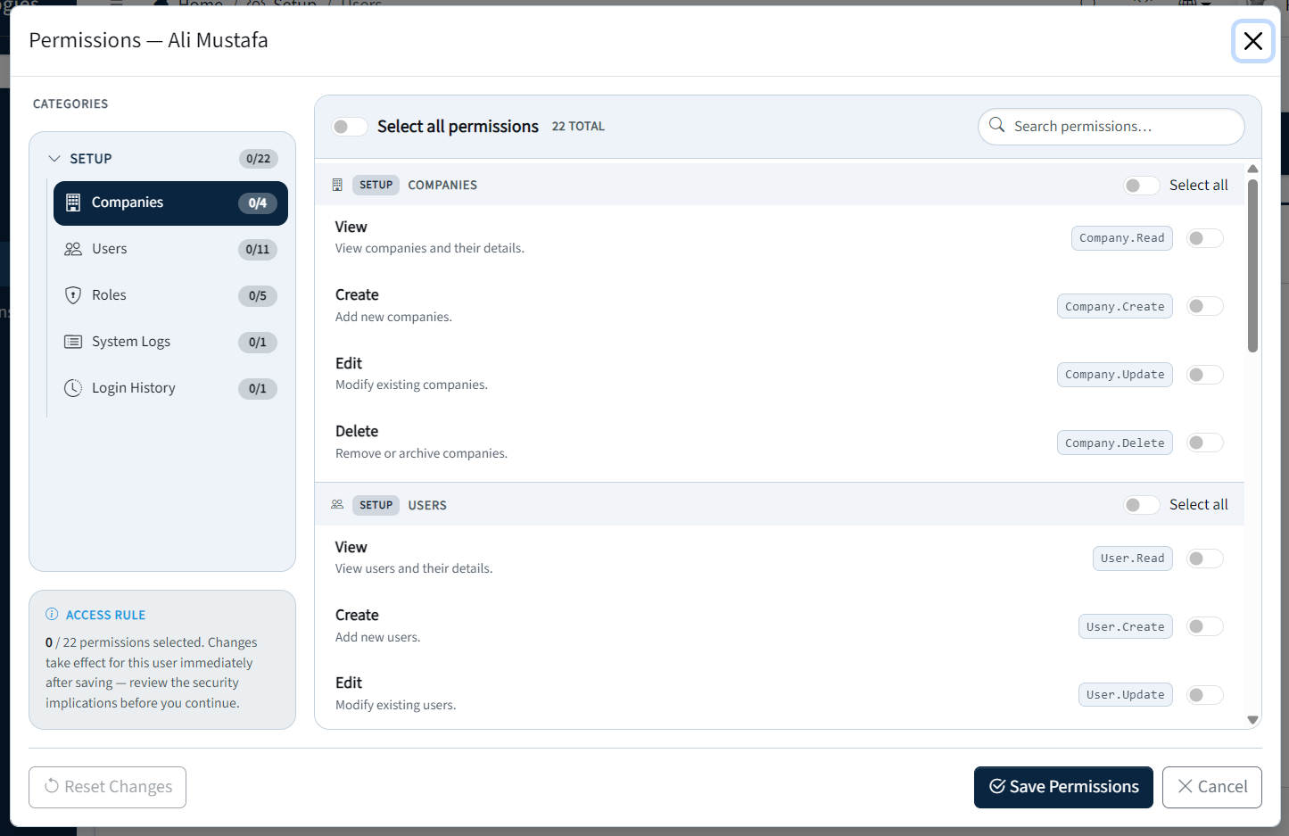Click the 'Permissions — Ali Mustafa' title
This screenshot has width=1289, height=836.
click(x=148, y=40)
